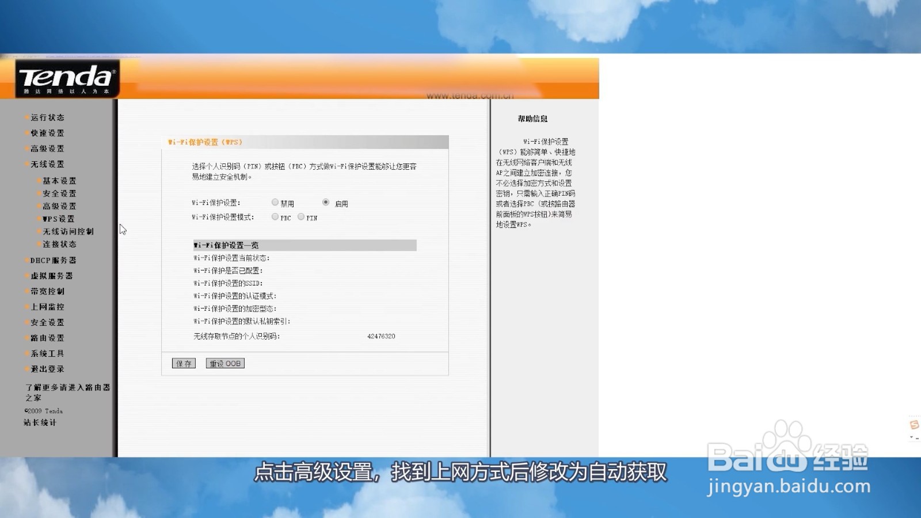Open 带宽控制 page
921x518 pixels.
coord(48,292)
